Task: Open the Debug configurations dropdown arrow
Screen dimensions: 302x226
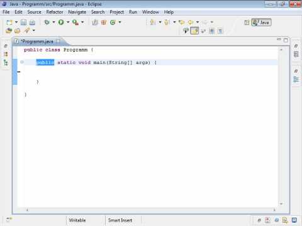Action: (53, 22)
